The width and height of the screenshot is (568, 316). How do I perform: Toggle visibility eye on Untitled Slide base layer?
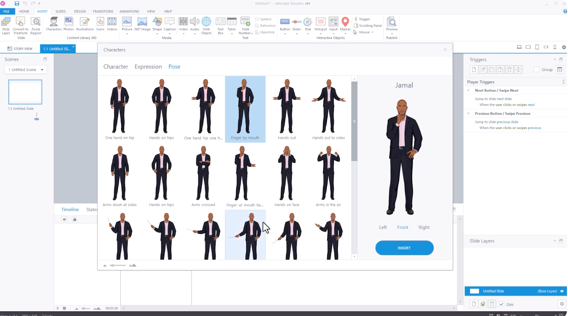pos(562,291)
